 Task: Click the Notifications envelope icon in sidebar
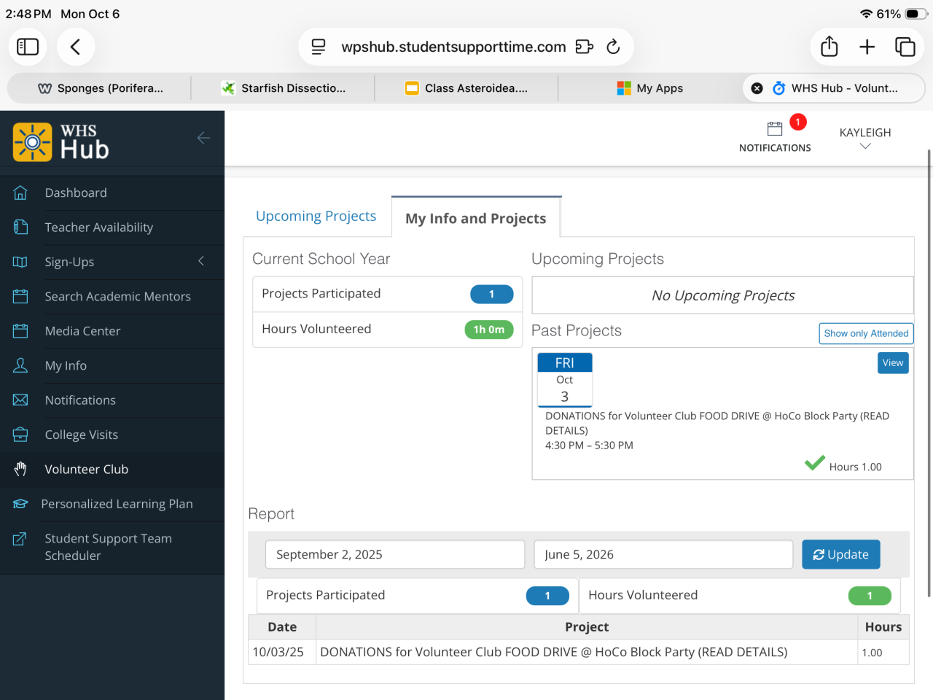pos(20,400)
